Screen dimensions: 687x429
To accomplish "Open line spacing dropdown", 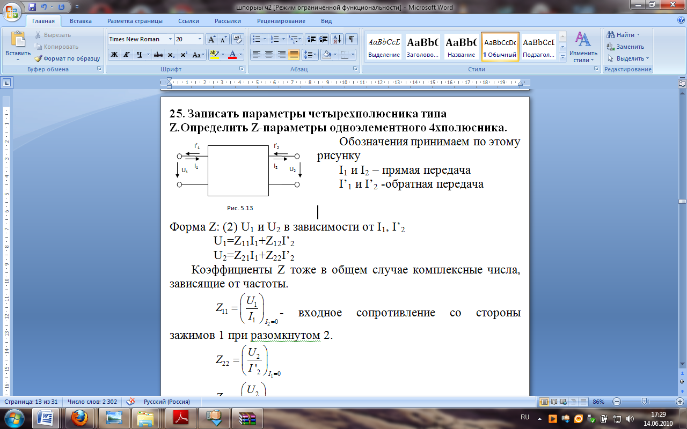I will [310, 55].
